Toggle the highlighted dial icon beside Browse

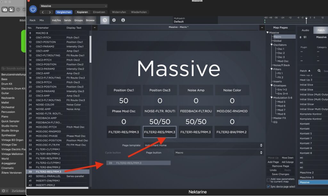click(105, 20)
